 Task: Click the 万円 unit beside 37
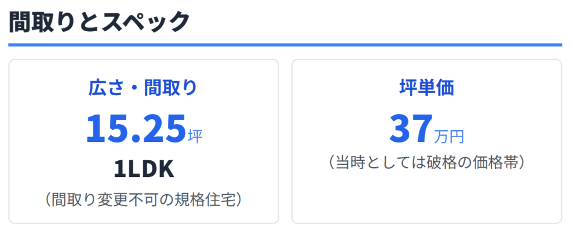(x=449, y=136)
